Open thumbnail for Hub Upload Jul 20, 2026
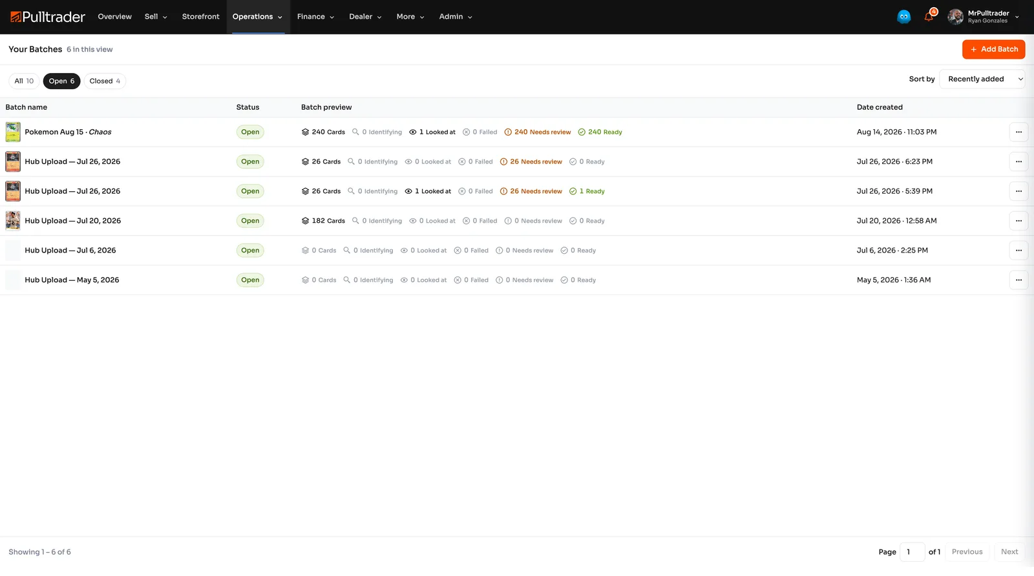1034x576 pixels. pyautogui.click(x=13, y=221)
